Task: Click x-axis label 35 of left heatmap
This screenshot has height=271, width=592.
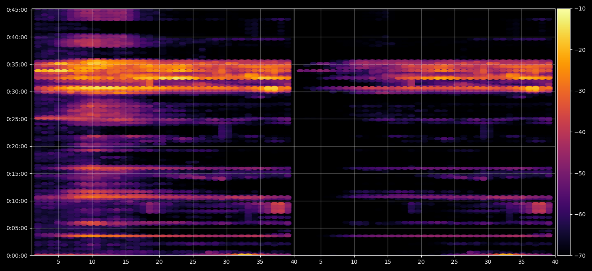Action: [260, 262]
